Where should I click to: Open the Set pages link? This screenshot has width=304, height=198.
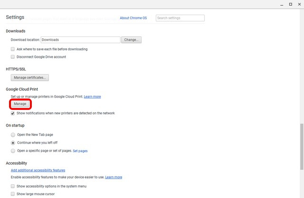(x=80, y=151)
